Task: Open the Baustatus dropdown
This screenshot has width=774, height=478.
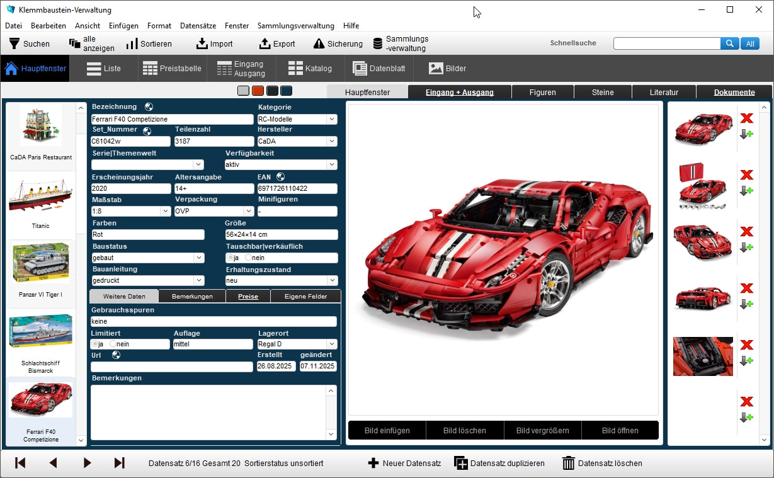Action: coord(198,258)
